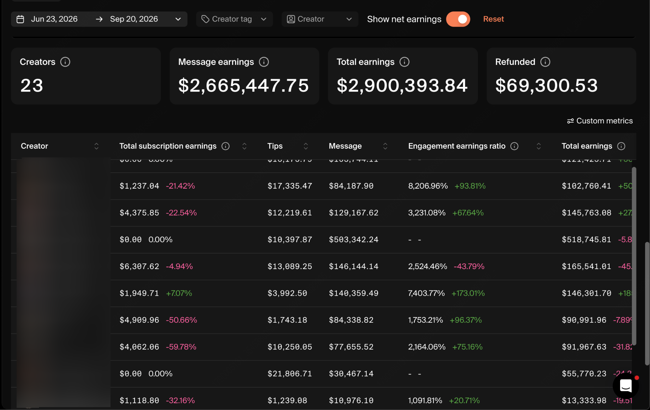The height and width of the screenshot is (410, 650).
Task: Open Custom metrics settings
Action: (x=600, y=121)
